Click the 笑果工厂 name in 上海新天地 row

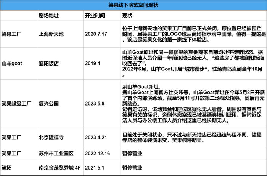[11, 34]
